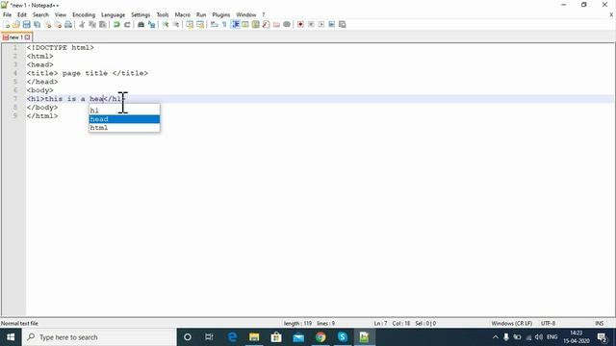The width and height of the screenshot is (616, 346).
Task: Create a new document from the toolbar
Action: click(x=7, y=24)
